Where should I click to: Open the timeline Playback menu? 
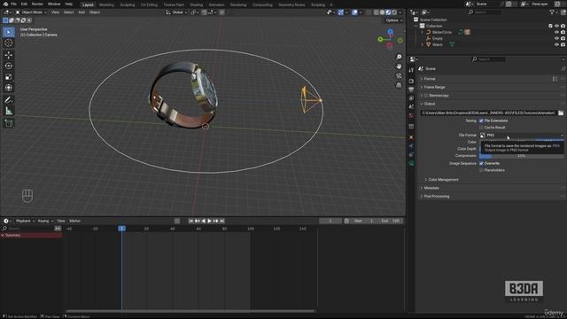[x=25, y=221]
